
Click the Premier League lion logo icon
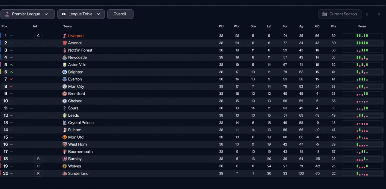[x=7, y=14]
